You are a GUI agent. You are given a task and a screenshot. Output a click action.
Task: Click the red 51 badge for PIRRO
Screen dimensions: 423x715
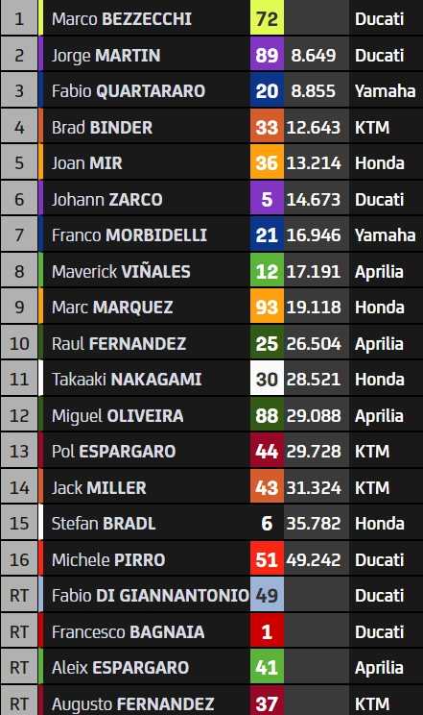point(267,559)
